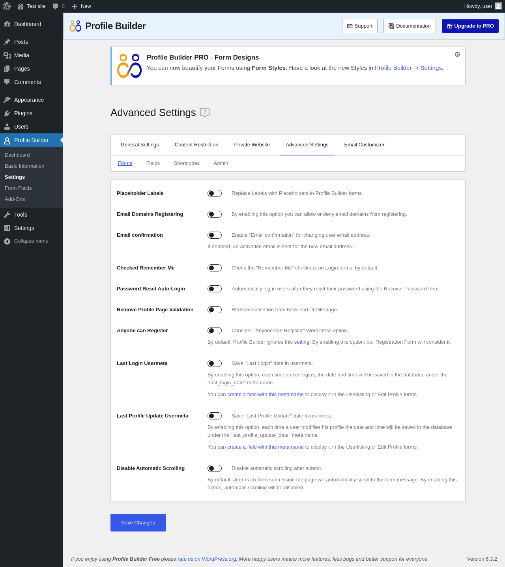Click the Users icon in sidebar
This screenshot has width=505, height=567.
(x=7, y=127)
